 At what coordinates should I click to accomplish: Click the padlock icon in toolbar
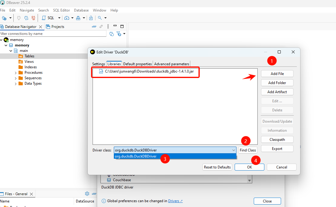[x=90, y=18]
